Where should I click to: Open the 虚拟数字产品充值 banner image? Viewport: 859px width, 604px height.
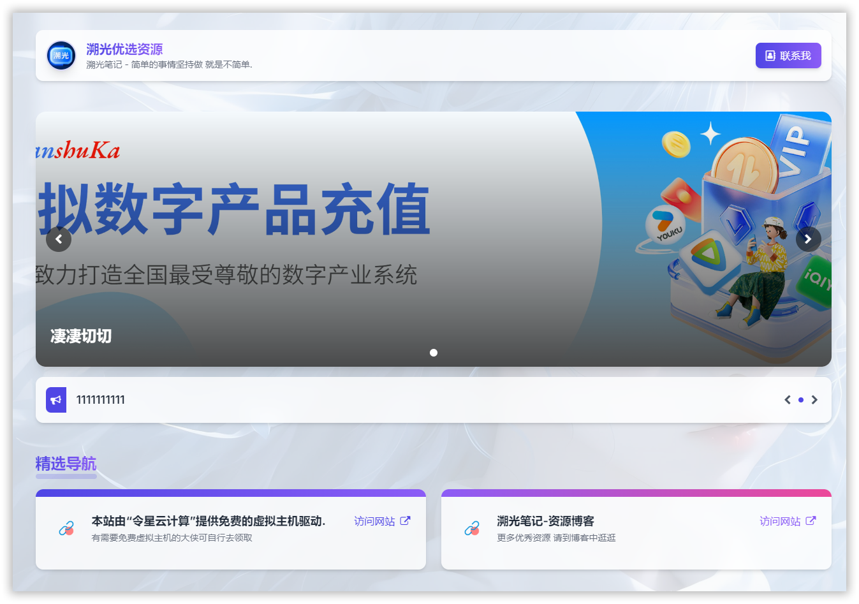434,239
